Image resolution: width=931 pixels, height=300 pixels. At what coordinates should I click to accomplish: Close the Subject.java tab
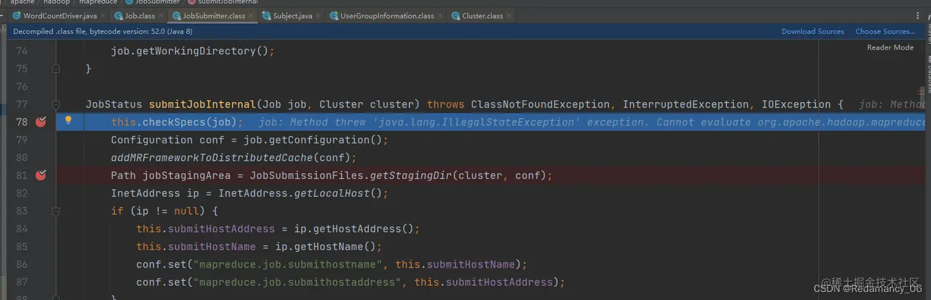pos(319,16)
